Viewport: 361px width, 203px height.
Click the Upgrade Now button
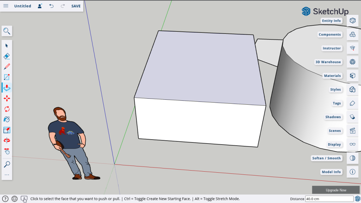[x=336, y=190]
